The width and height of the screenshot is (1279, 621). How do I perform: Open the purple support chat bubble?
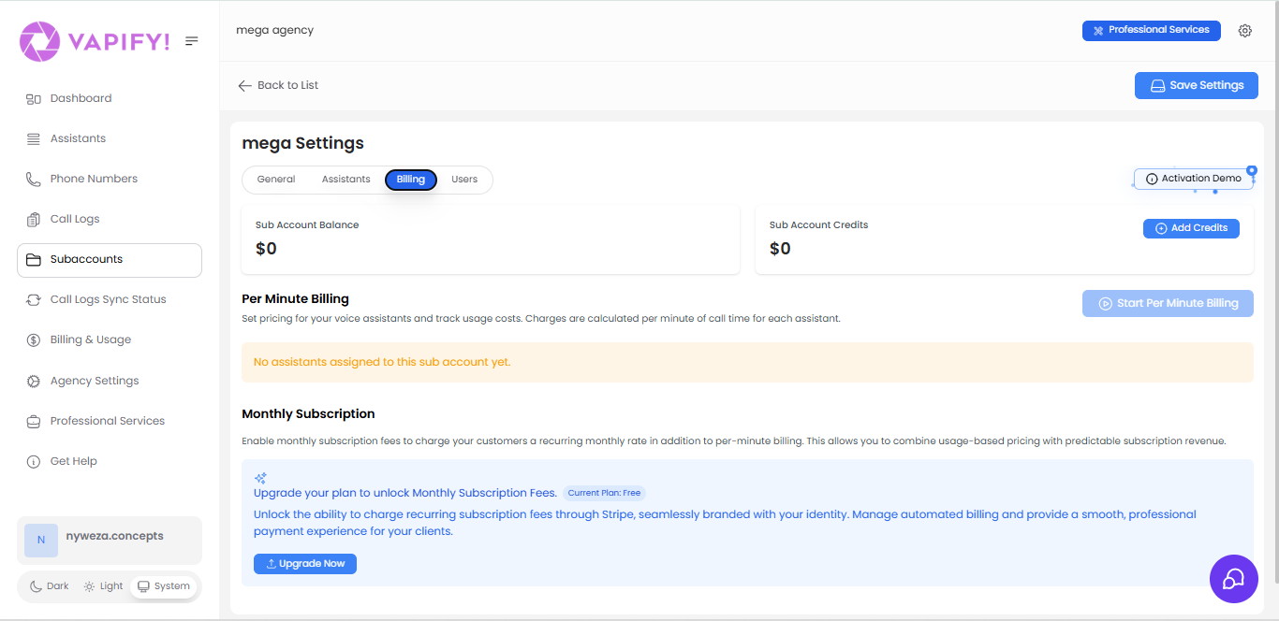click(1233, 579)
